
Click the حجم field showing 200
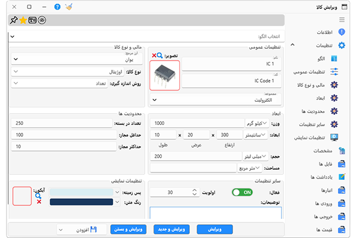click(196, 156)
